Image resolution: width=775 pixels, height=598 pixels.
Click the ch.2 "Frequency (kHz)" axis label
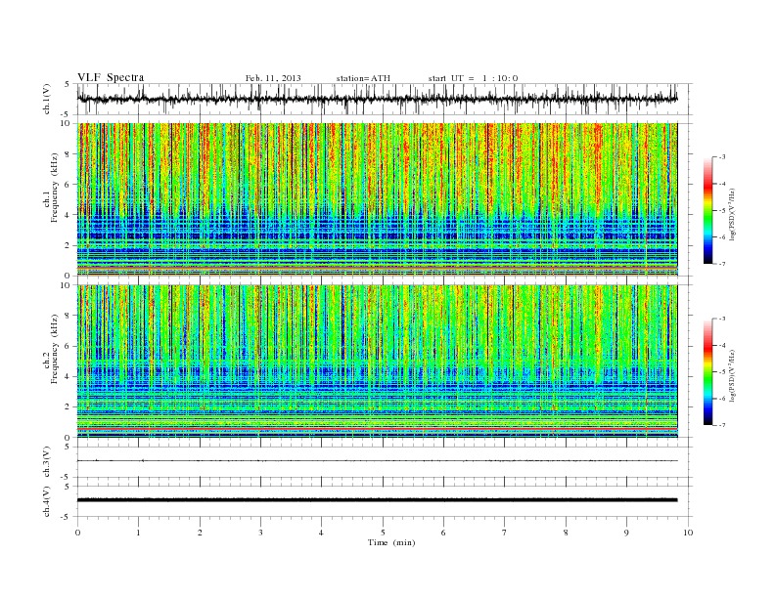(55, 348)
